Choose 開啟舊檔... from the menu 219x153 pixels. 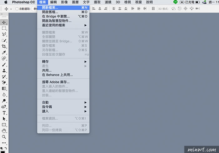point(63,12)
